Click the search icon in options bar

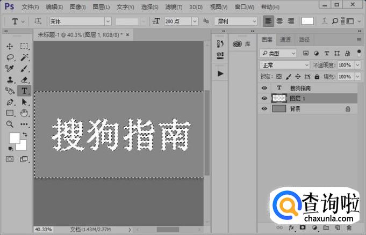335,21
